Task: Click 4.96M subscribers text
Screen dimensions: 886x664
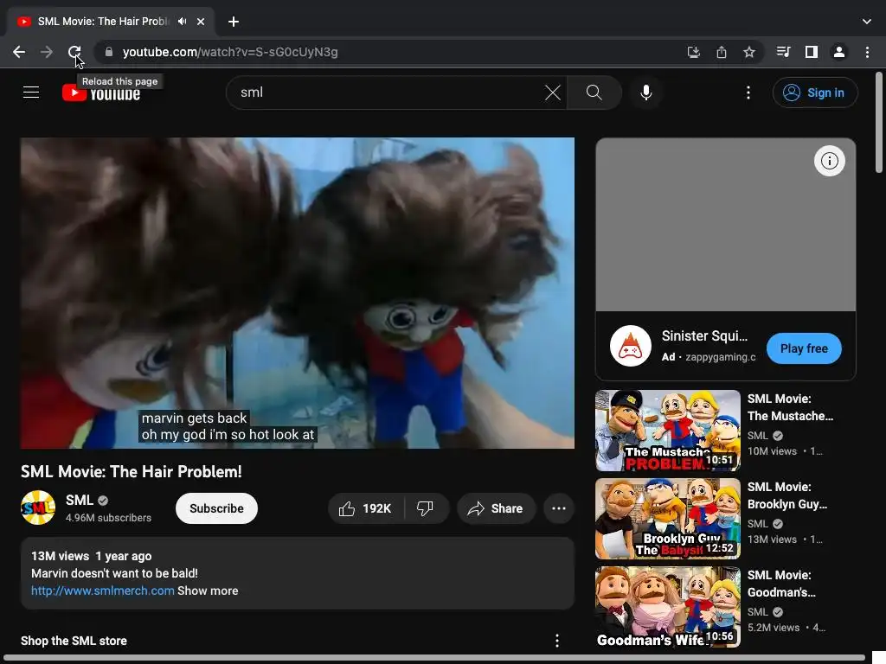Action: pyautogui.click(x=108, y=518)
